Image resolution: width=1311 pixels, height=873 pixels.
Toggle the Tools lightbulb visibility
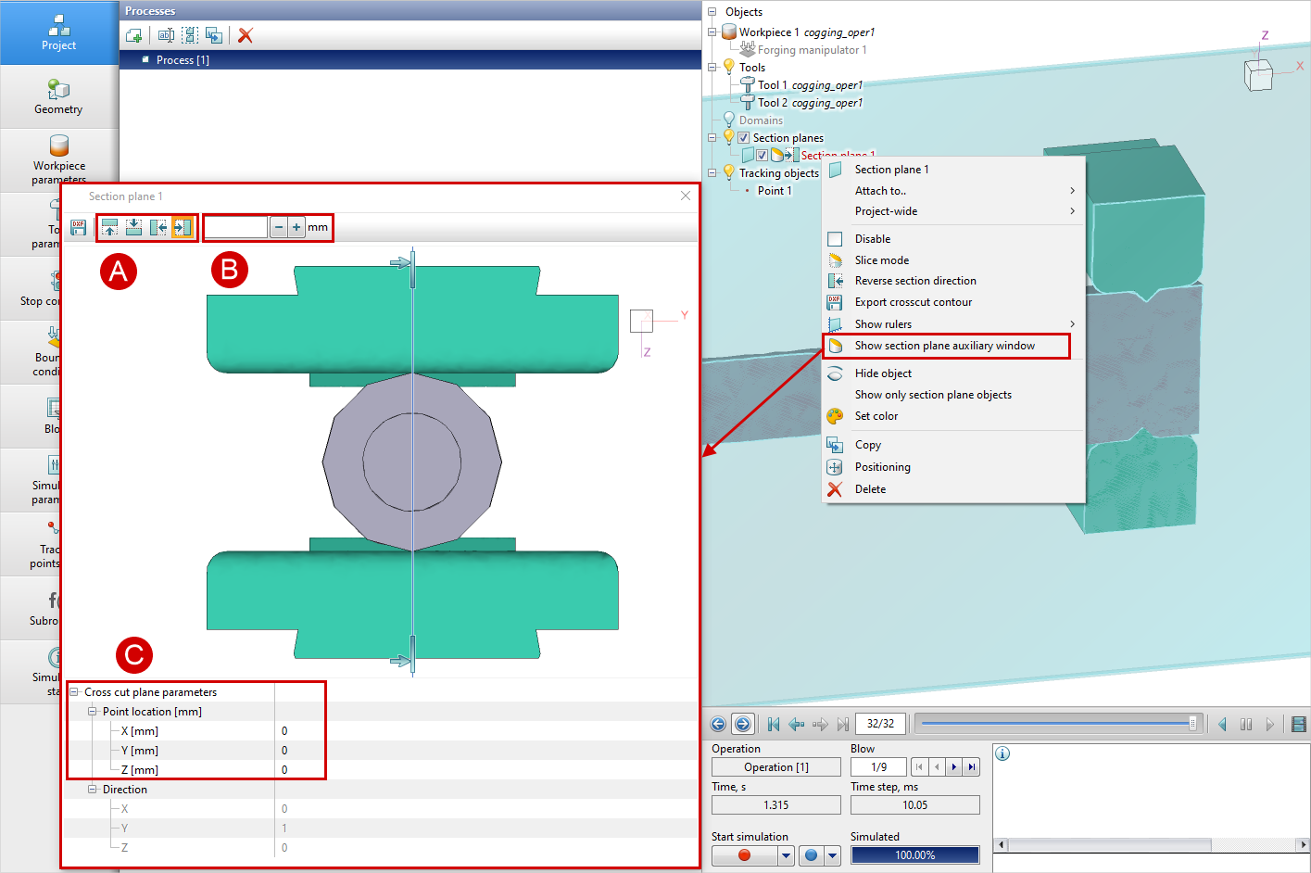[x=729, y=67]
